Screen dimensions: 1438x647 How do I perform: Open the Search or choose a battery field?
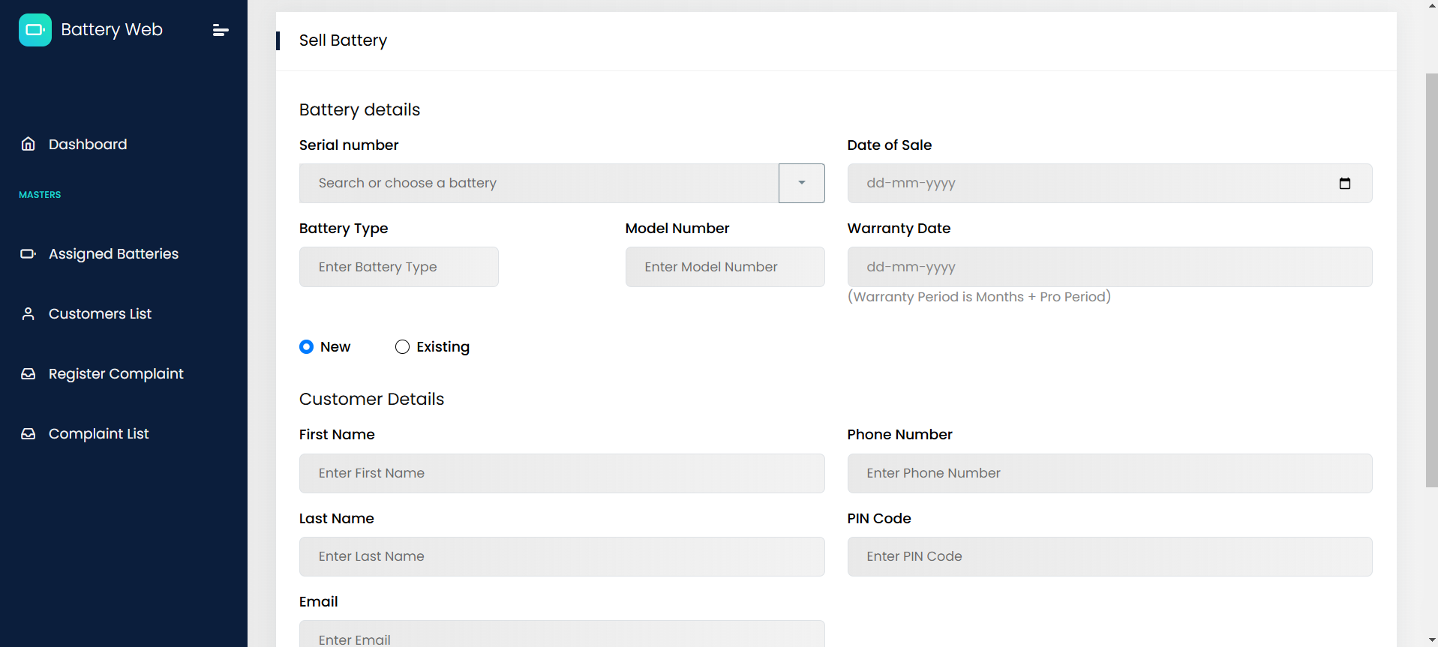(539, 184)
